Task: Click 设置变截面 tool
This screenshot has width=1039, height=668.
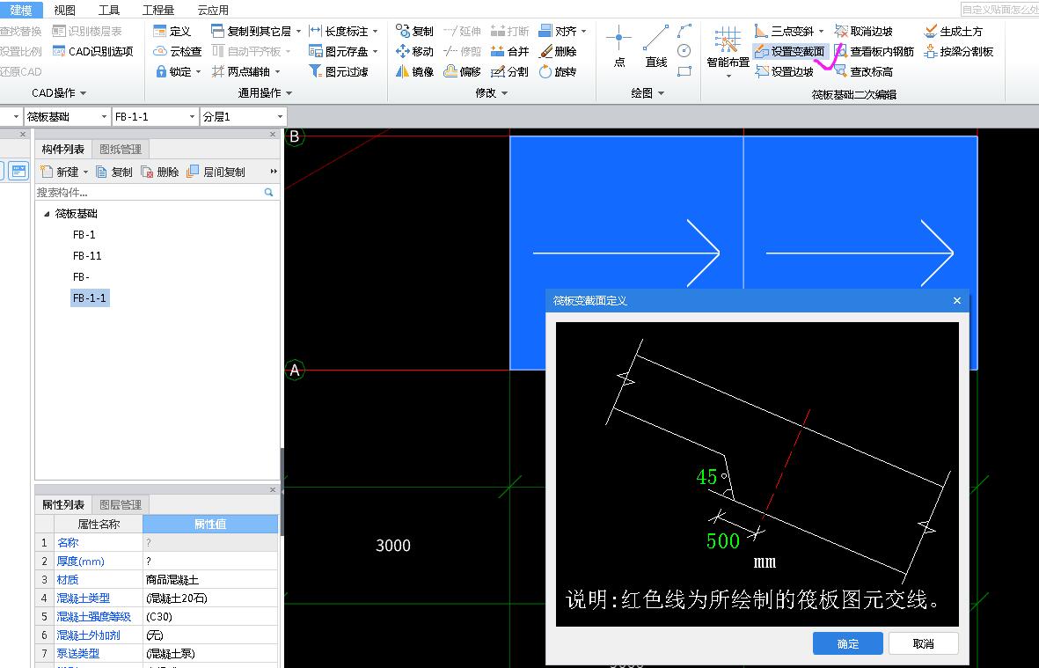Action: (790, 51)
